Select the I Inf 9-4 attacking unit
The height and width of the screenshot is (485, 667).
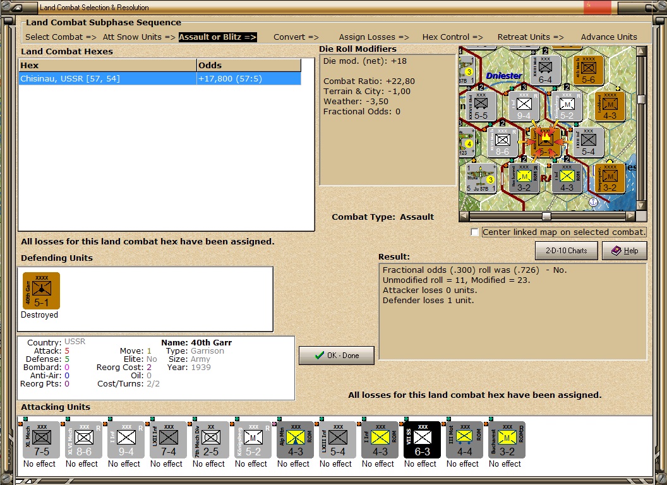[126, 440]
